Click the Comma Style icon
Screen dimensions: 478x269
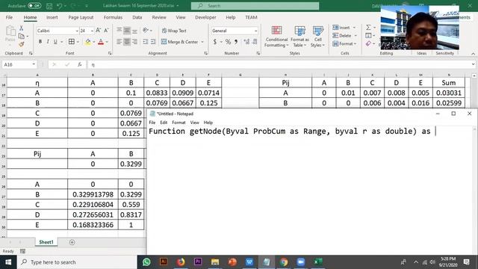pos(236,42)
